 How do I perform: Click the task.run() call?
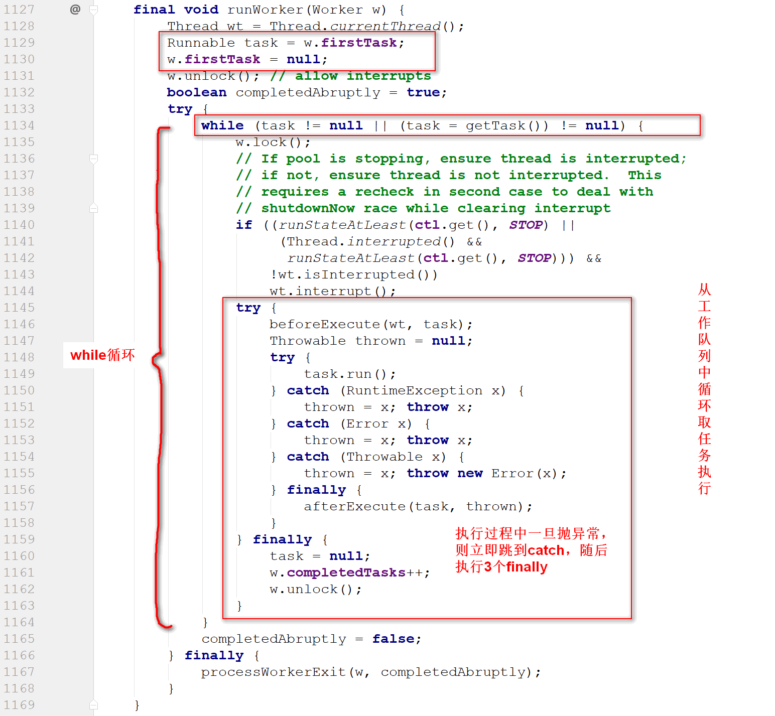(345, 374)
